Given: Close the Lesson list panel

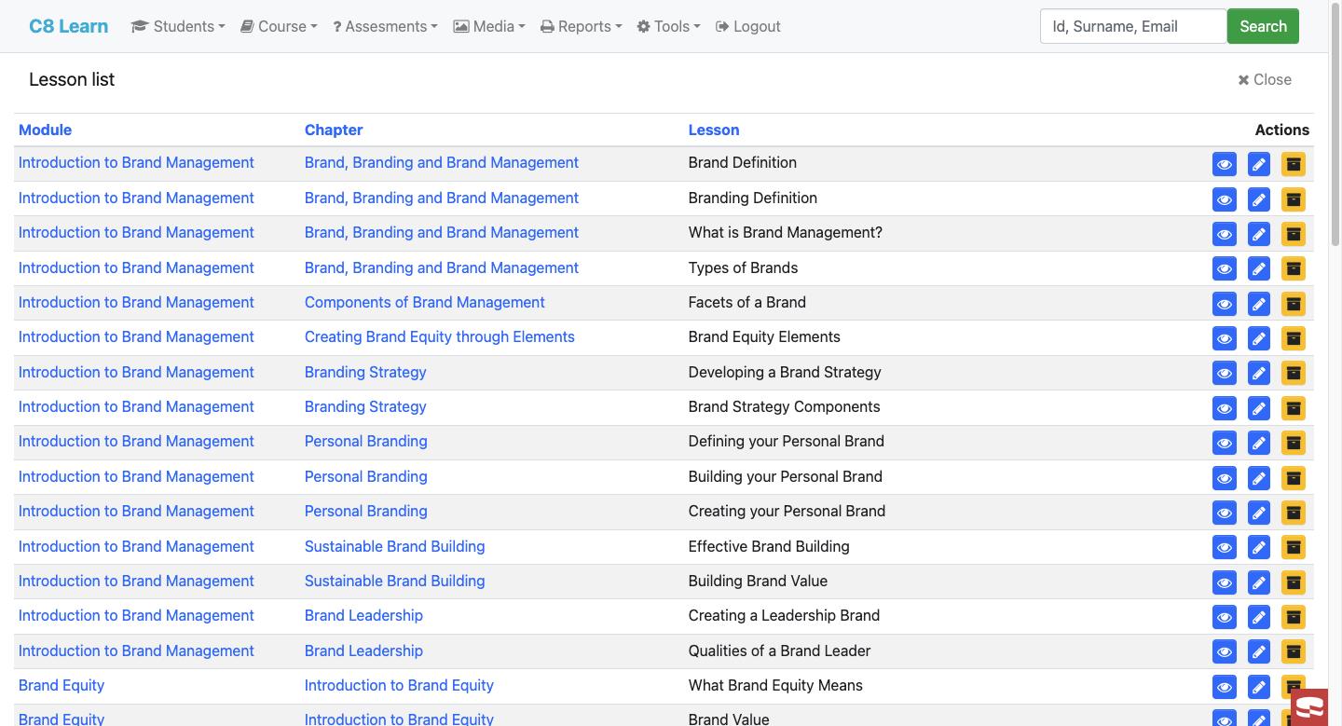Looking at the screenshot, I should 1265,79.
